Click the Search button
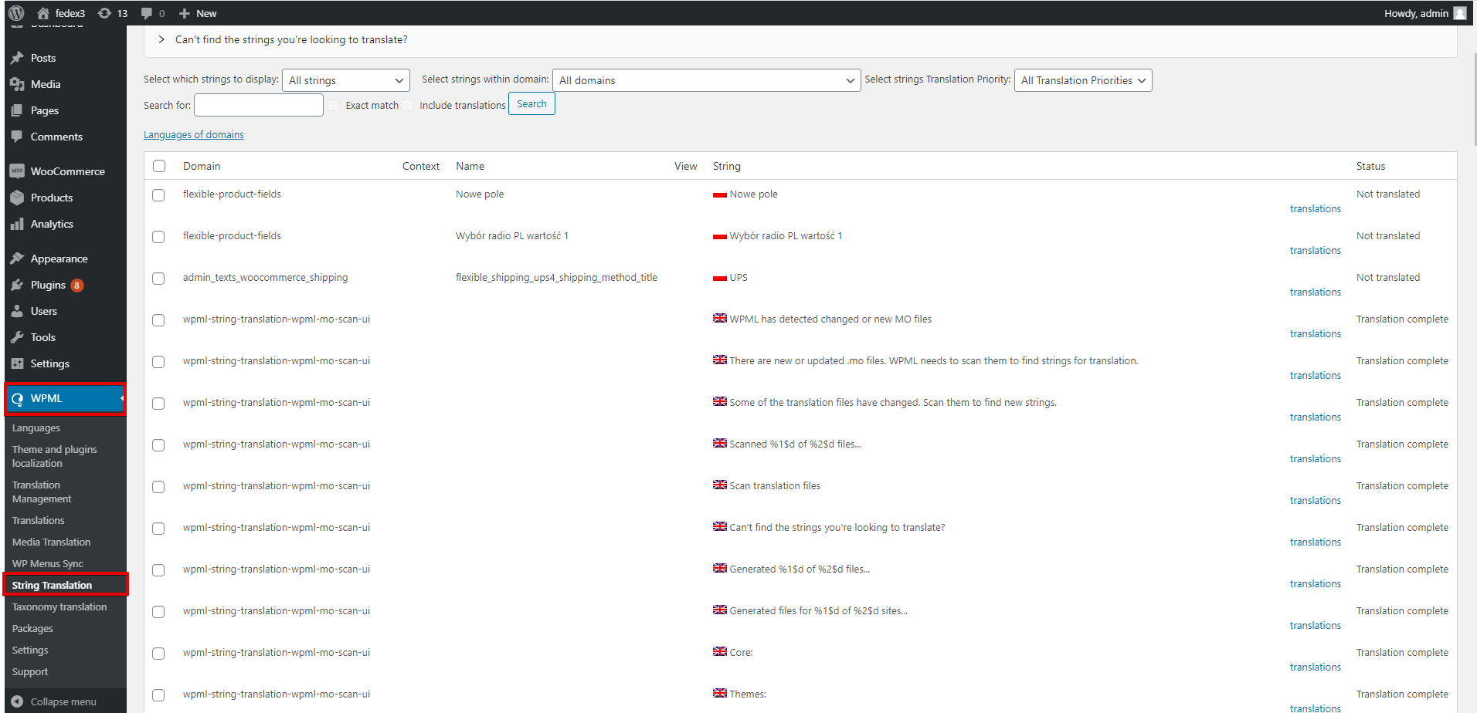1477x713 pixels. tap(531, 104)
